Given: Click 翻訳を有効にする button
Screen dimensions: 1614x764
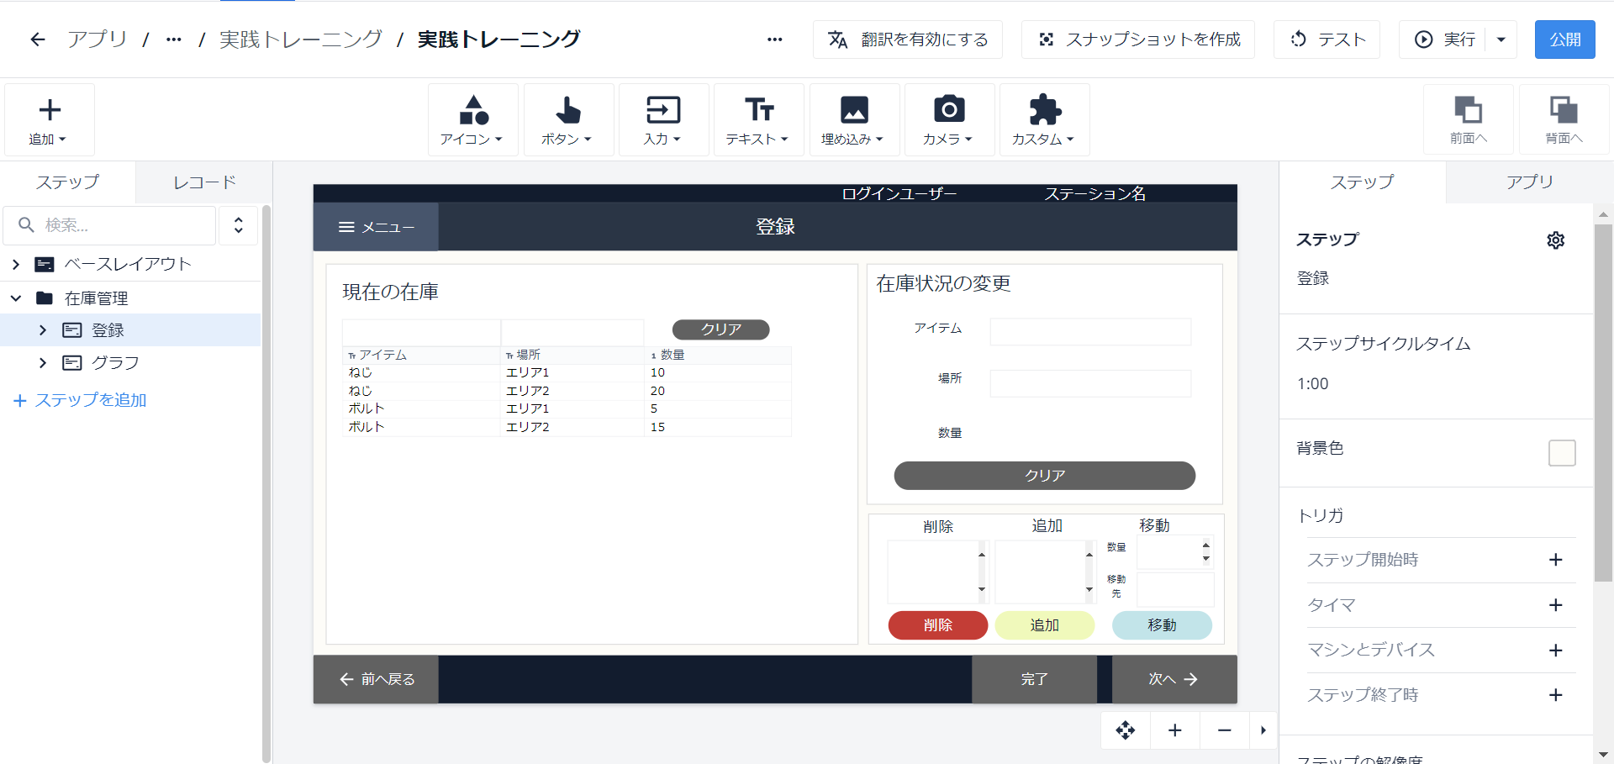Looking at the screenshot, I should (x=908, y=40).
